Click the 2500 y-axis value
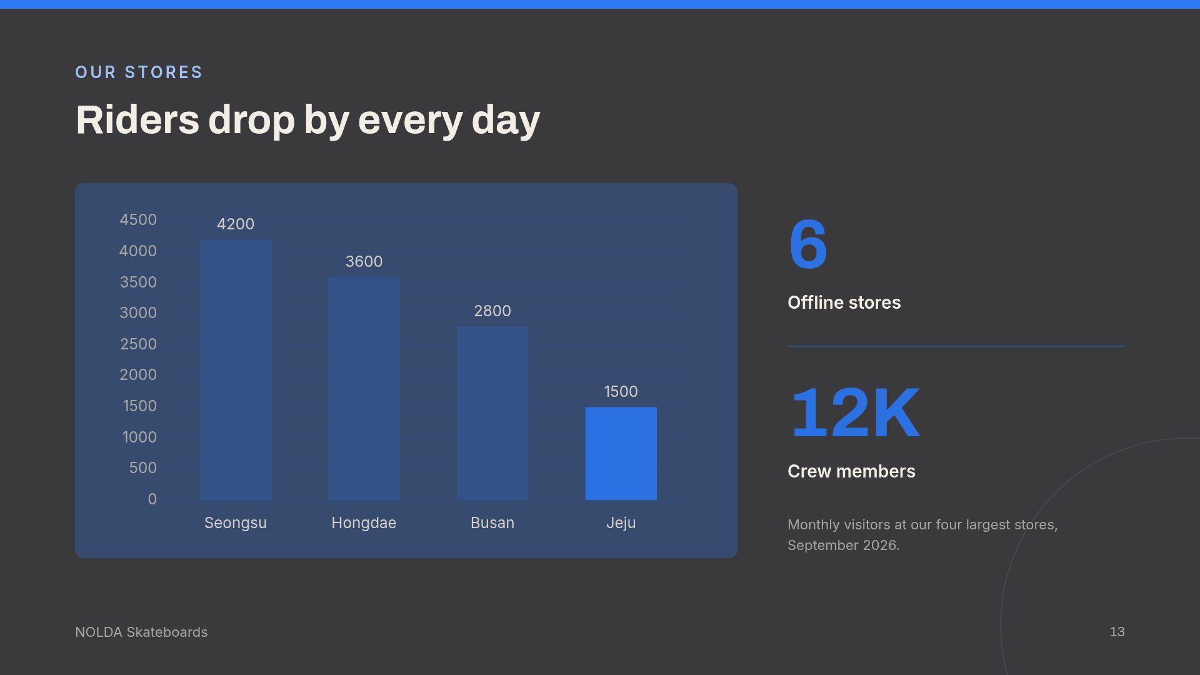The height and width of the screenshot is (675, 1200). pyautogui.click(x=138, y=344)
